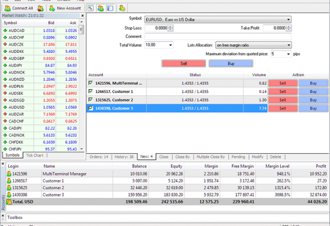Open the Symbol EURUSD dropdown
Screen dimensions: 330x226
(x=288, y=19)
